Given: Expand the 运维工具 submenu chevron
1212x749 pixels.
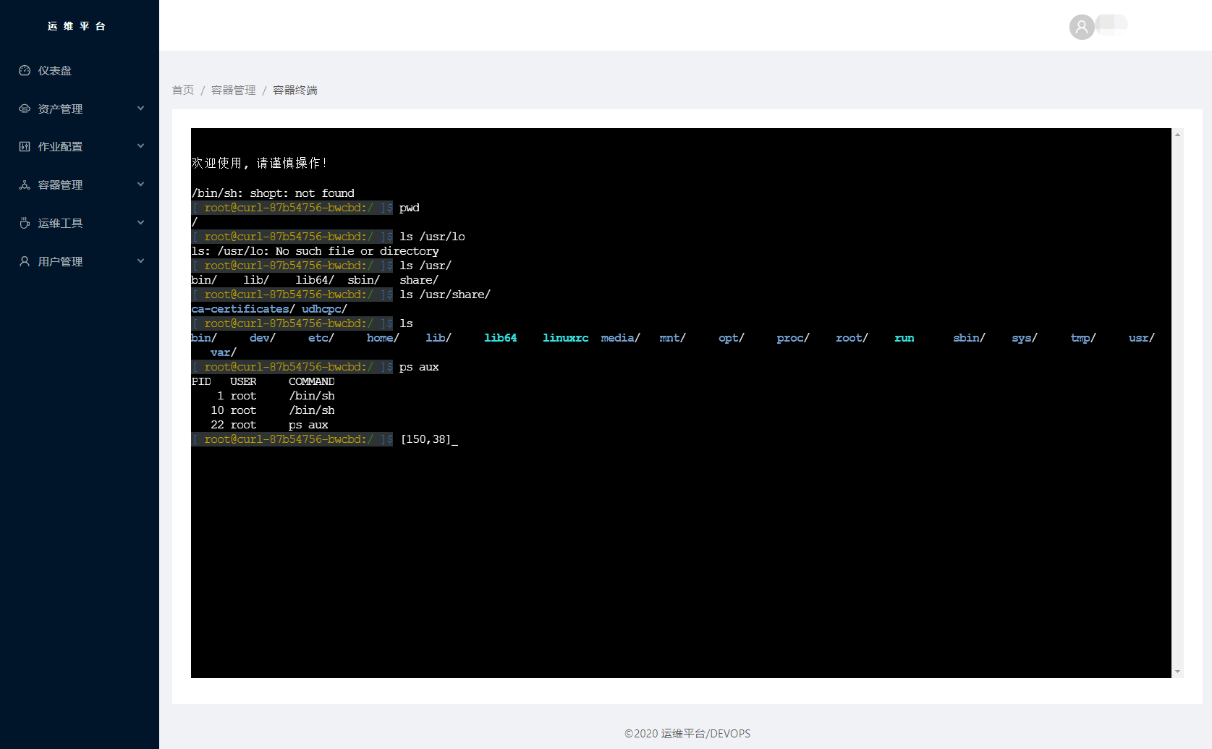Looking at the screenshot, I should tap(140, 222).
